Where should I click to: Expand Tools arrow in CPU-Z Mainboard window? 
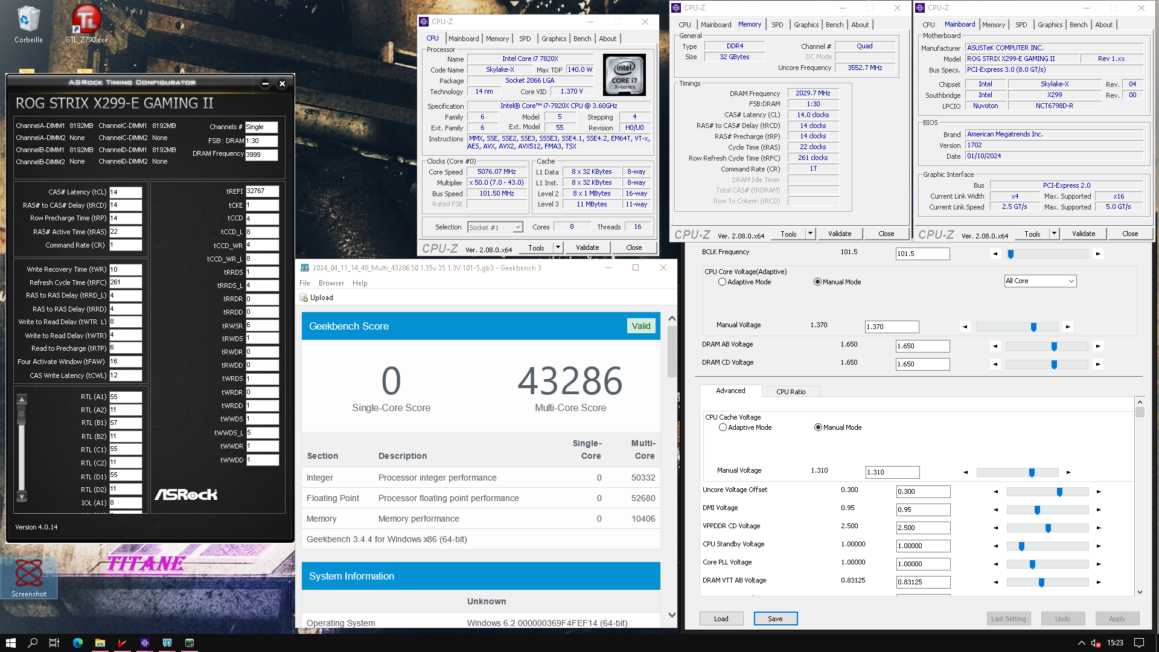1054,234
